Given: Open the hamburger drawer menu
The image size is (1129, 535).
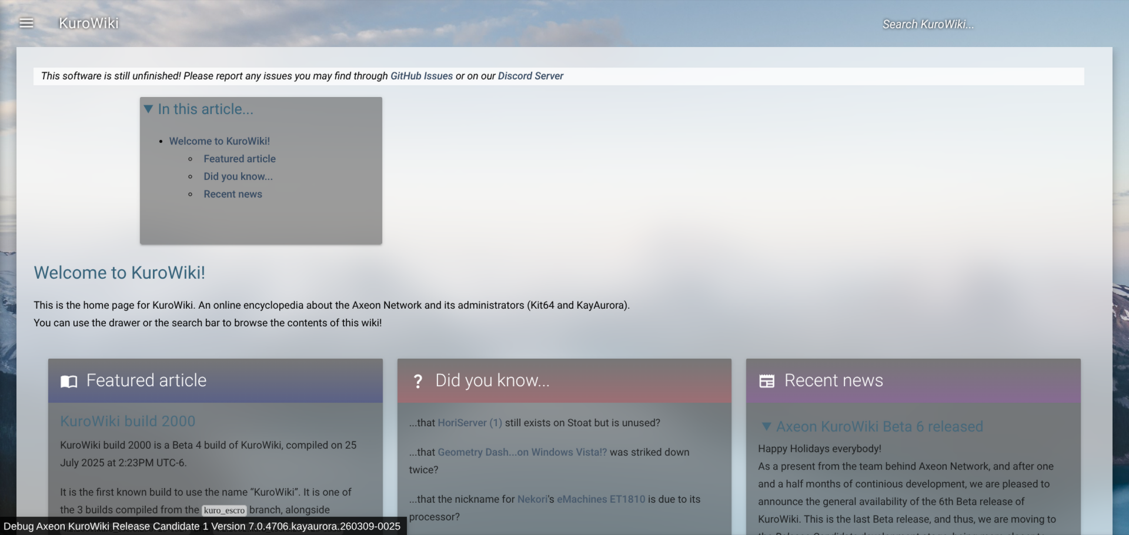Looking at the screenshot, I should (26, 23).
